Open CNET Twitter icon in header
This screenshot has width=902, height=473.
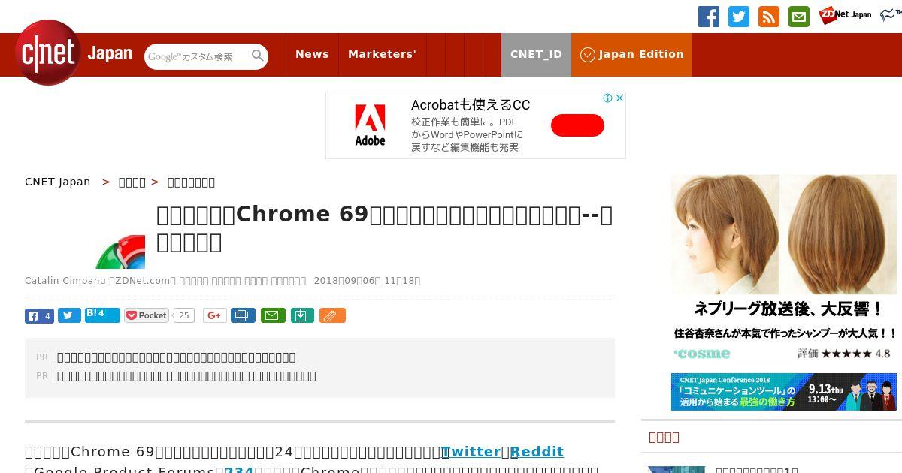739,17
